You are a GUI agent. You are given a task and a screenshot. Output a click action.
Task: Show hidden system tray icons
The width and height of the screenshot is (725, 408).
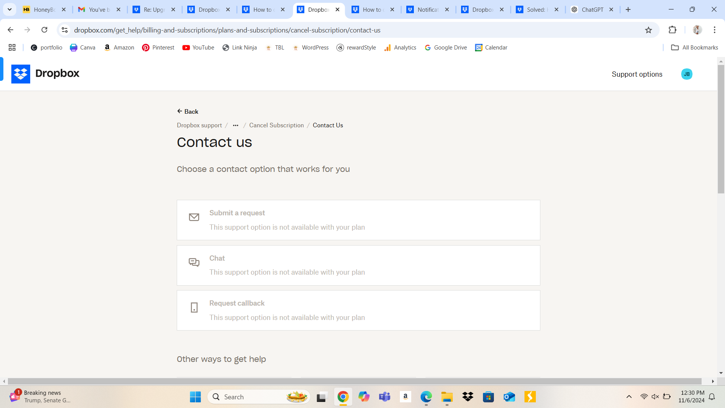point(629,397)
